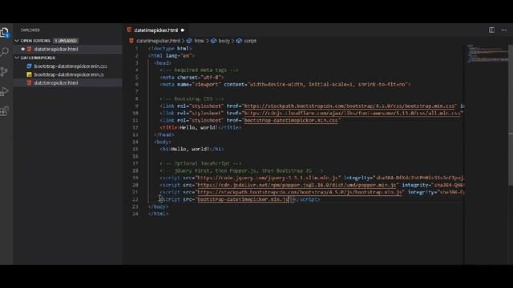Open the Extensions view icon
513x288 pixels.
tap(4, 111)
